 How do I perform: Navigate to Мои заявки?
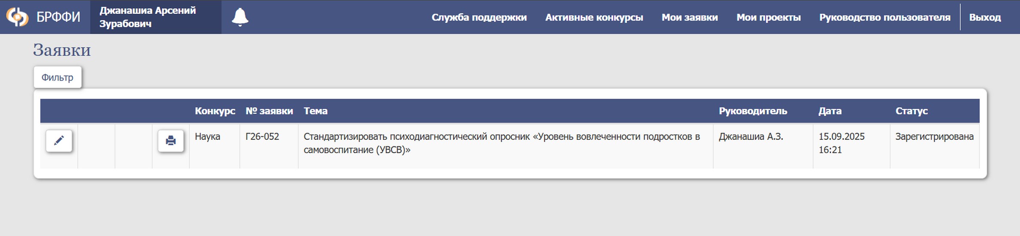(689, 18)
